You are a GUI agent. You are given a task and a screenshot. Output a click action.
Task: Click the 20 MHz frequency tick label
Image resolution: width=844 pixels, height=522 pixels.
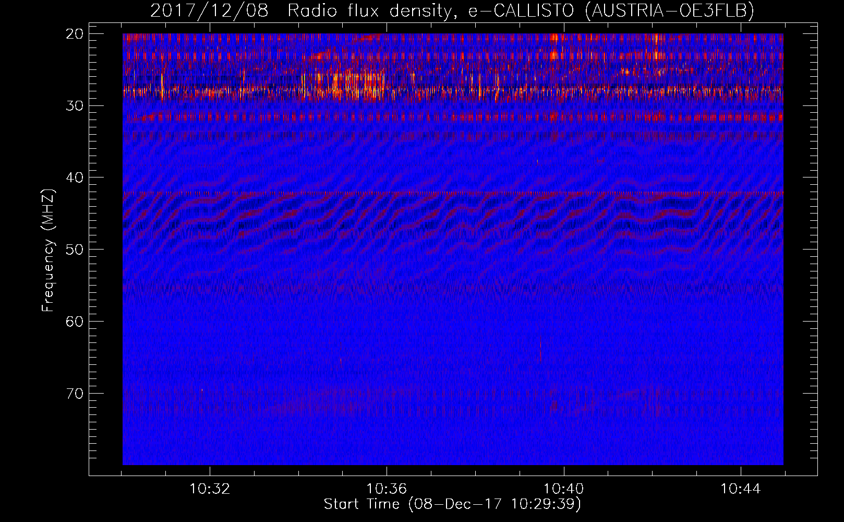[75, 34]
